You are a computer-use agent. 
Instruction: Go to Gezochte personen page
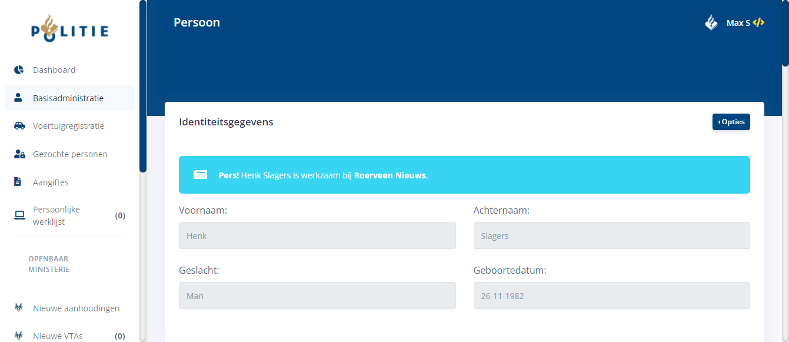click(70, 154)
